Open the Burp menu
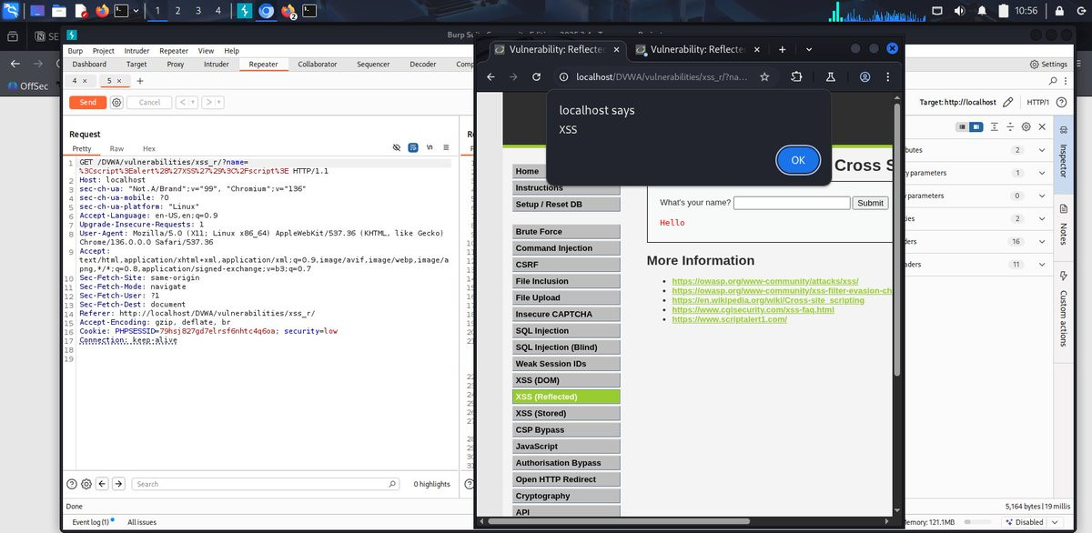Viewport: 1092px width, 533px height. 75,51
